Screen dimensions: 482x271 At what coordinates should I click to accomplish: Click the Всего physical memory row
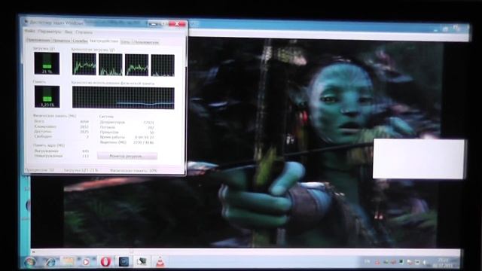point(61,121)
